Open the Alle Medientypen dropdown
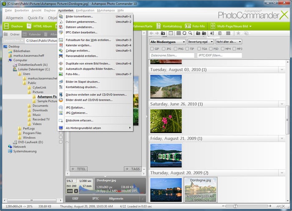Viewport: 292px width, 211px height. pyautogui.click(x=168, y=42)
